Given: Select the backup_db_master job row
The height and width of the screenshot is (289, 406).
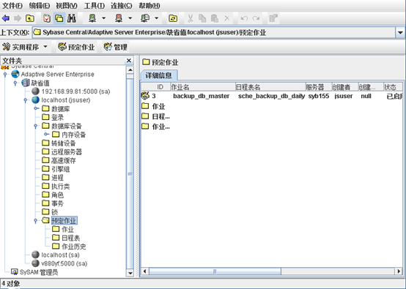Looking at the screenshot, I should [x=272, y=96].
